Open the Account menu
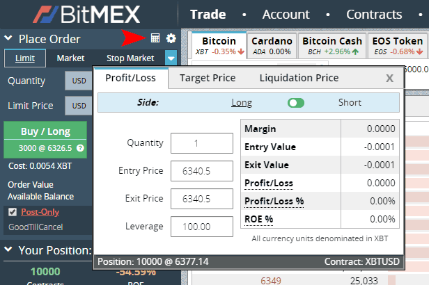Viewport: 429px width, 285px height. coord(286,14)
